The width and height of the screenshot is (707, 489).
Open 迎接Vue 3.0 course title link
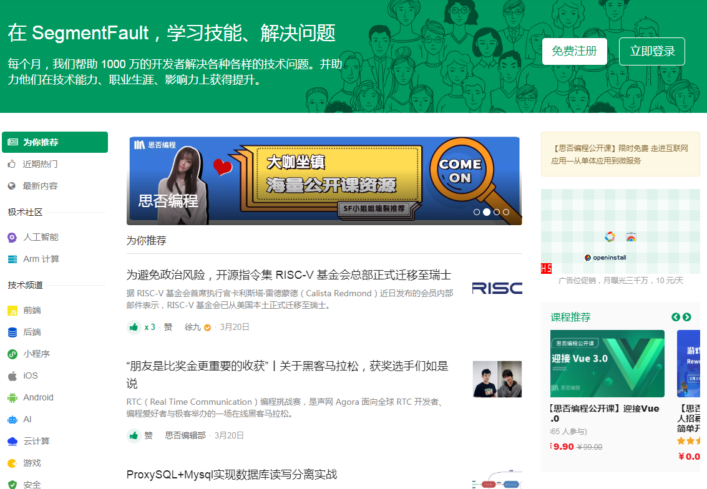click(x=605, y=414)
